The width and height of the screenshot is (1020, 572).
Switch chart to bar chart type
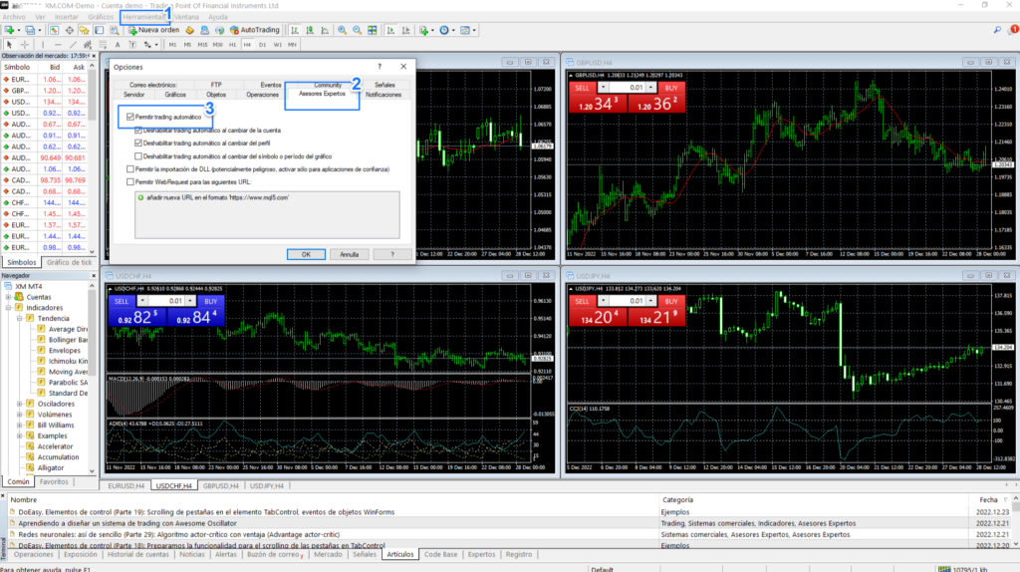(x=295, y=30)
